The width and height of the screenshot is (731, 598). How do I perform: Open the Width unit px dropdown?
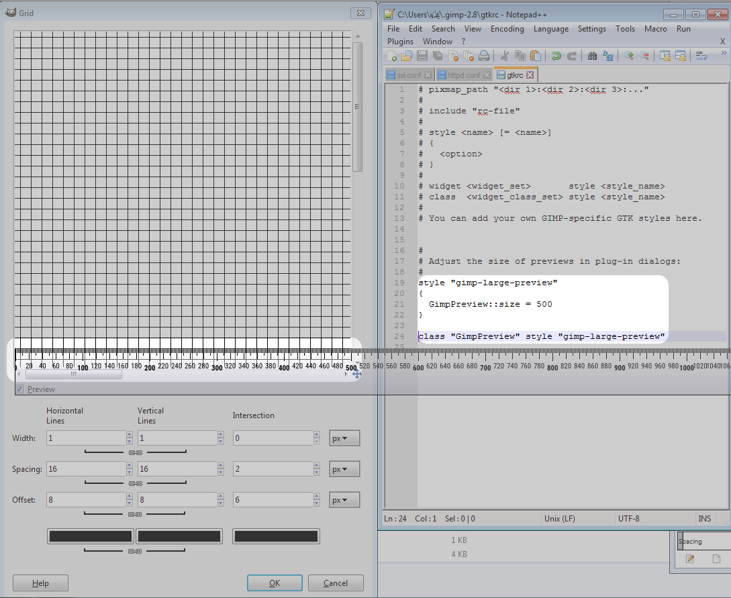tap(344, 438)
